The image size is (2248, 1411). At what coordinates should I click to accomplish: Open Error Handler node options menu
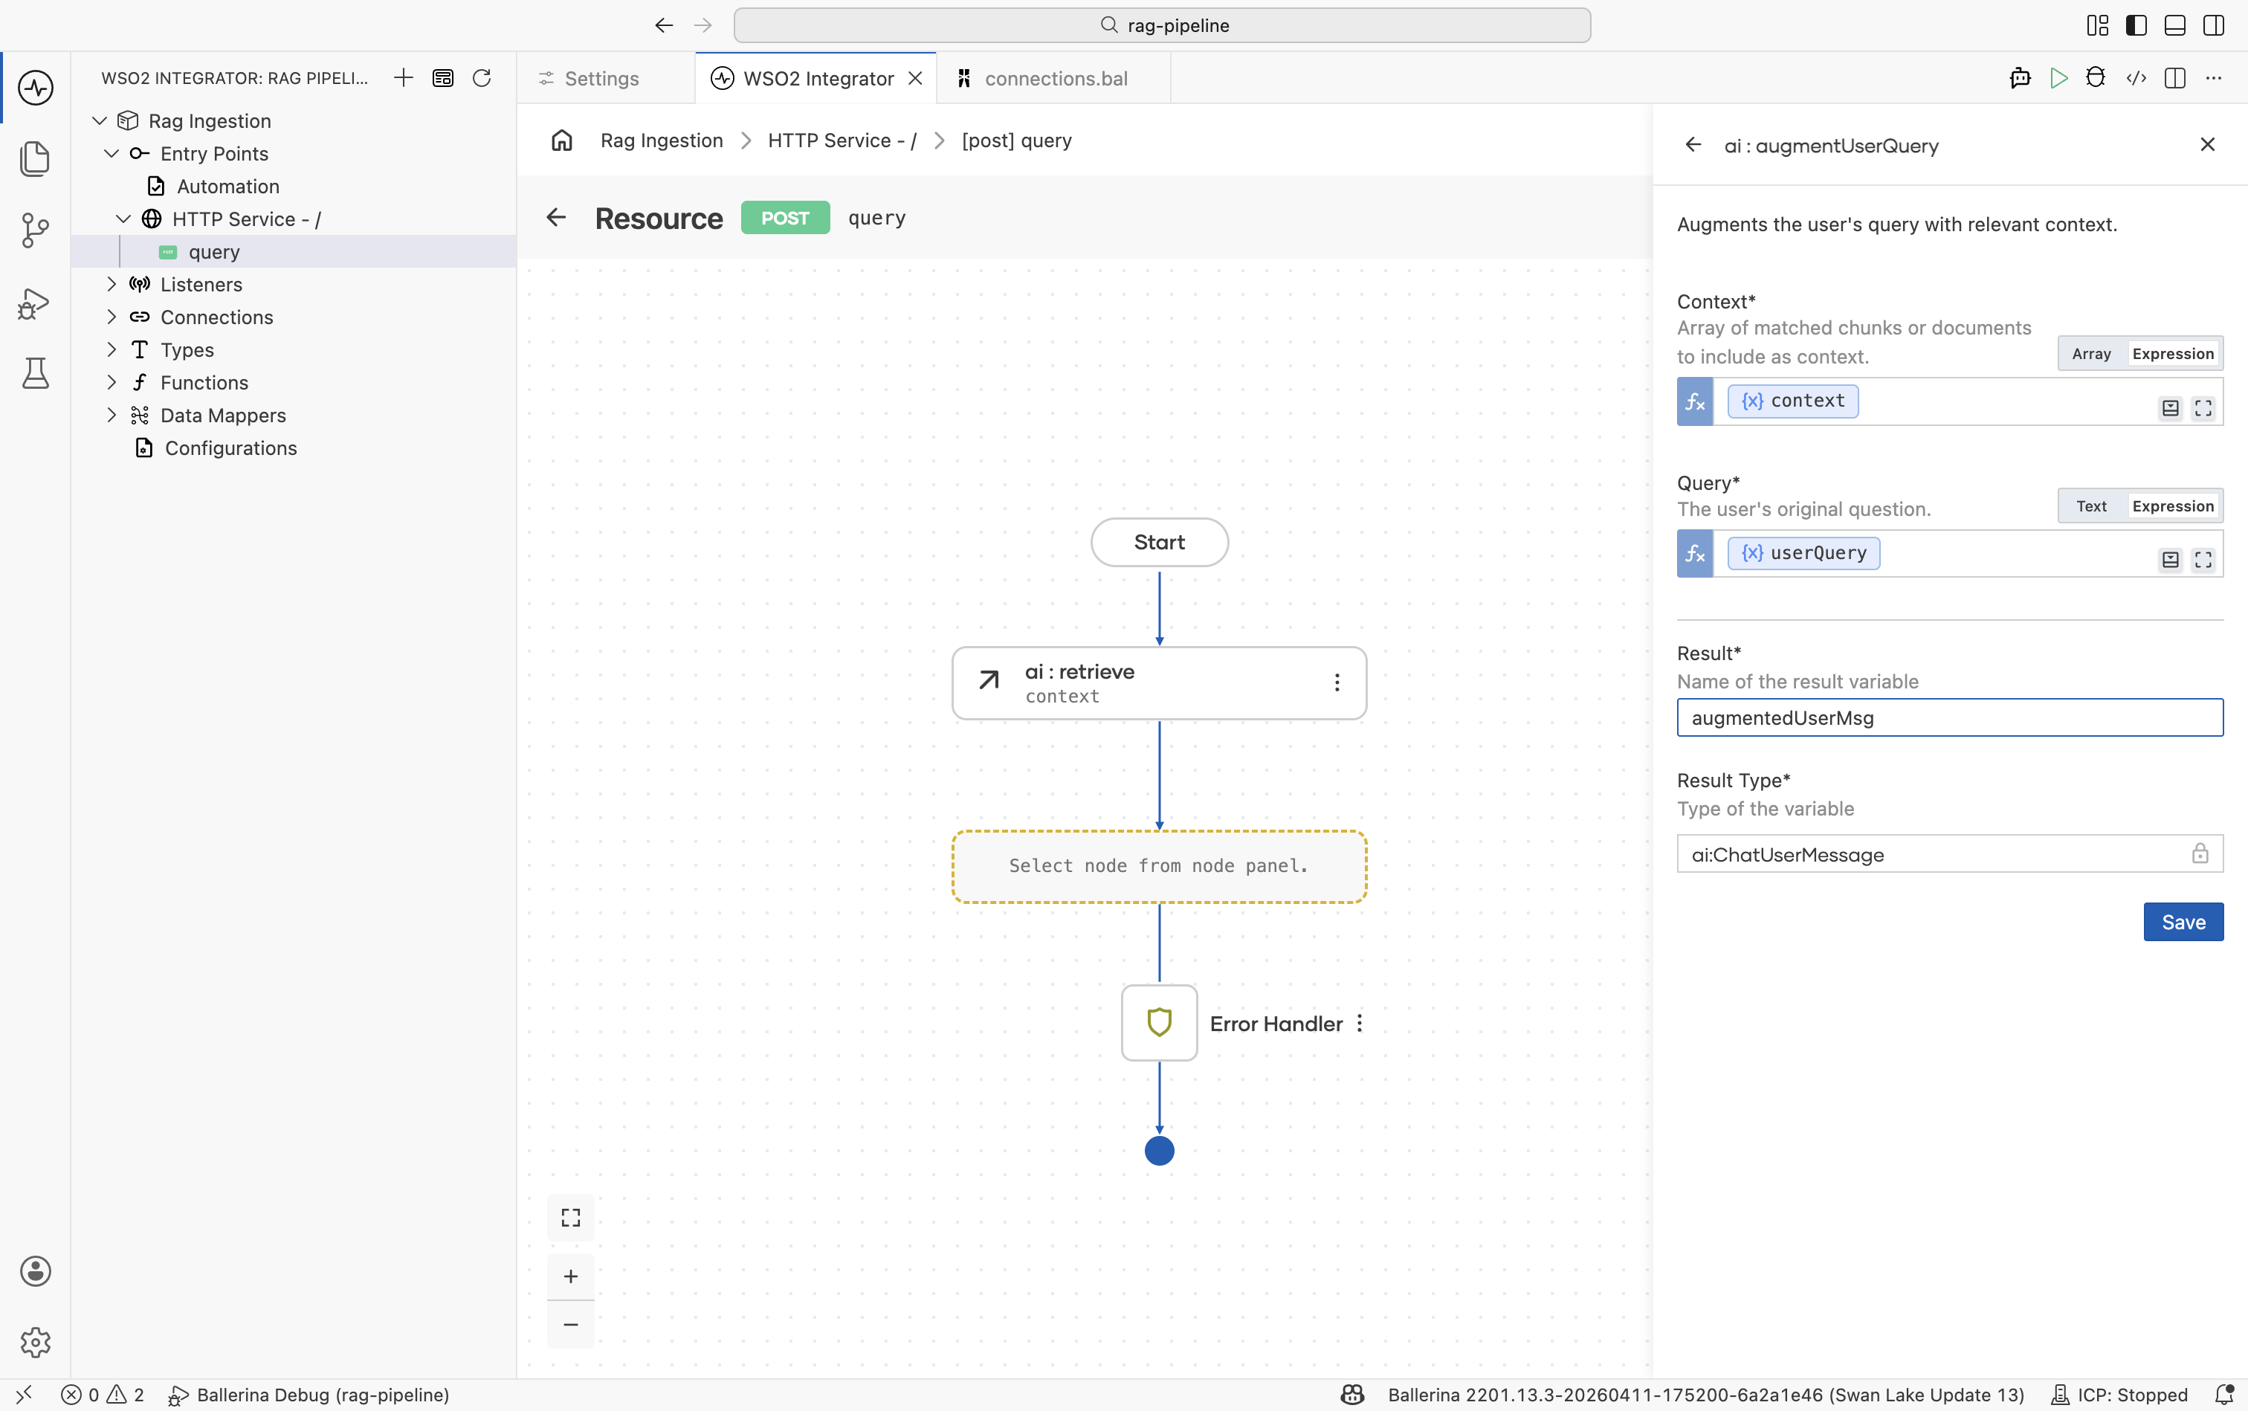[x=1360, y=1023]
